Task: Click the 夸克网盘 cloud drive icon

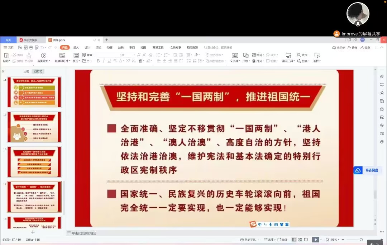Action: pyautogui.click(x=358, y=171)
